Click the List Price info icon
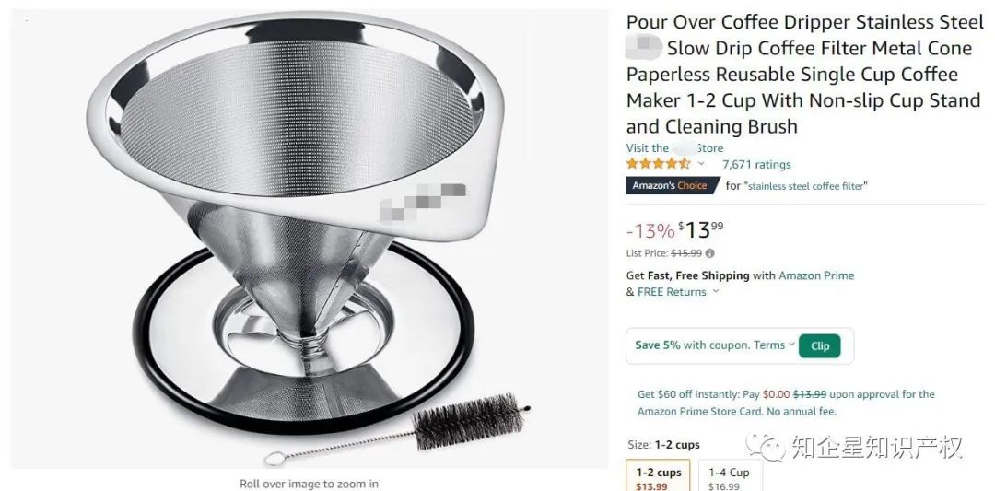The height and width of the screenshot is (491, 995). tap(709, 253)
